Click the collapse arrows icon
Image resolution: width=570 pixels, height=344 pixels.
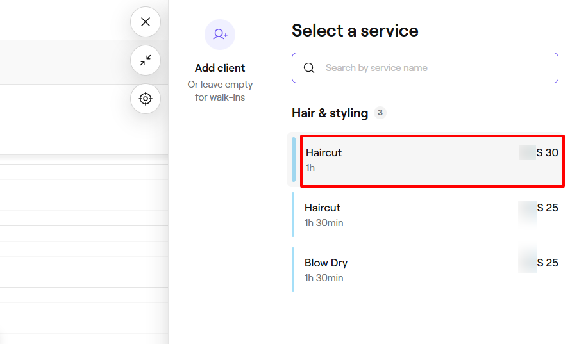[146, 60]
